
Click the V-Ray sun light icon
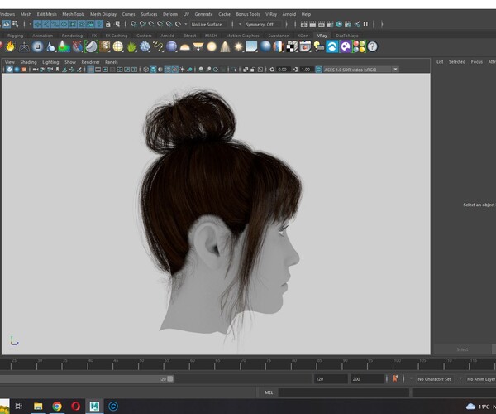point(239,47)
